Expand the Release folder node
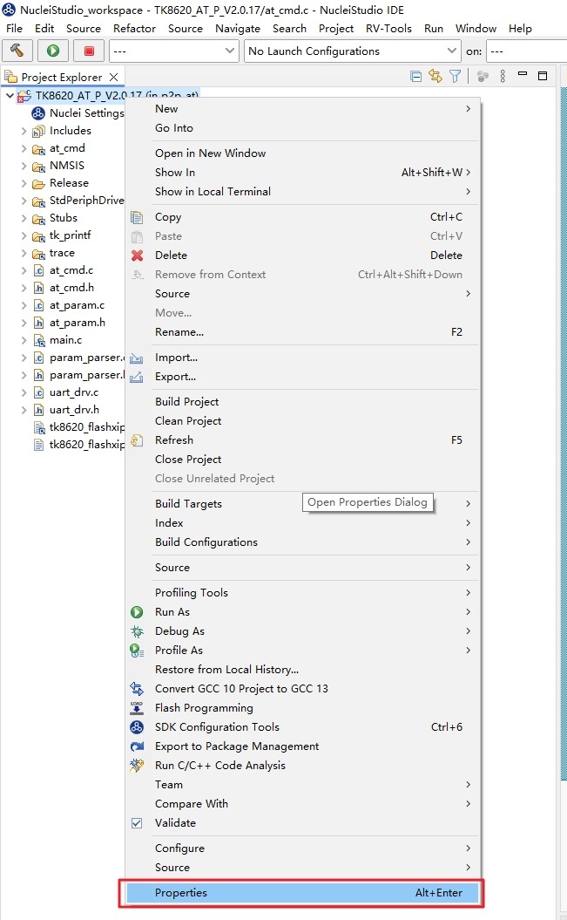 [x=24, y=183]
